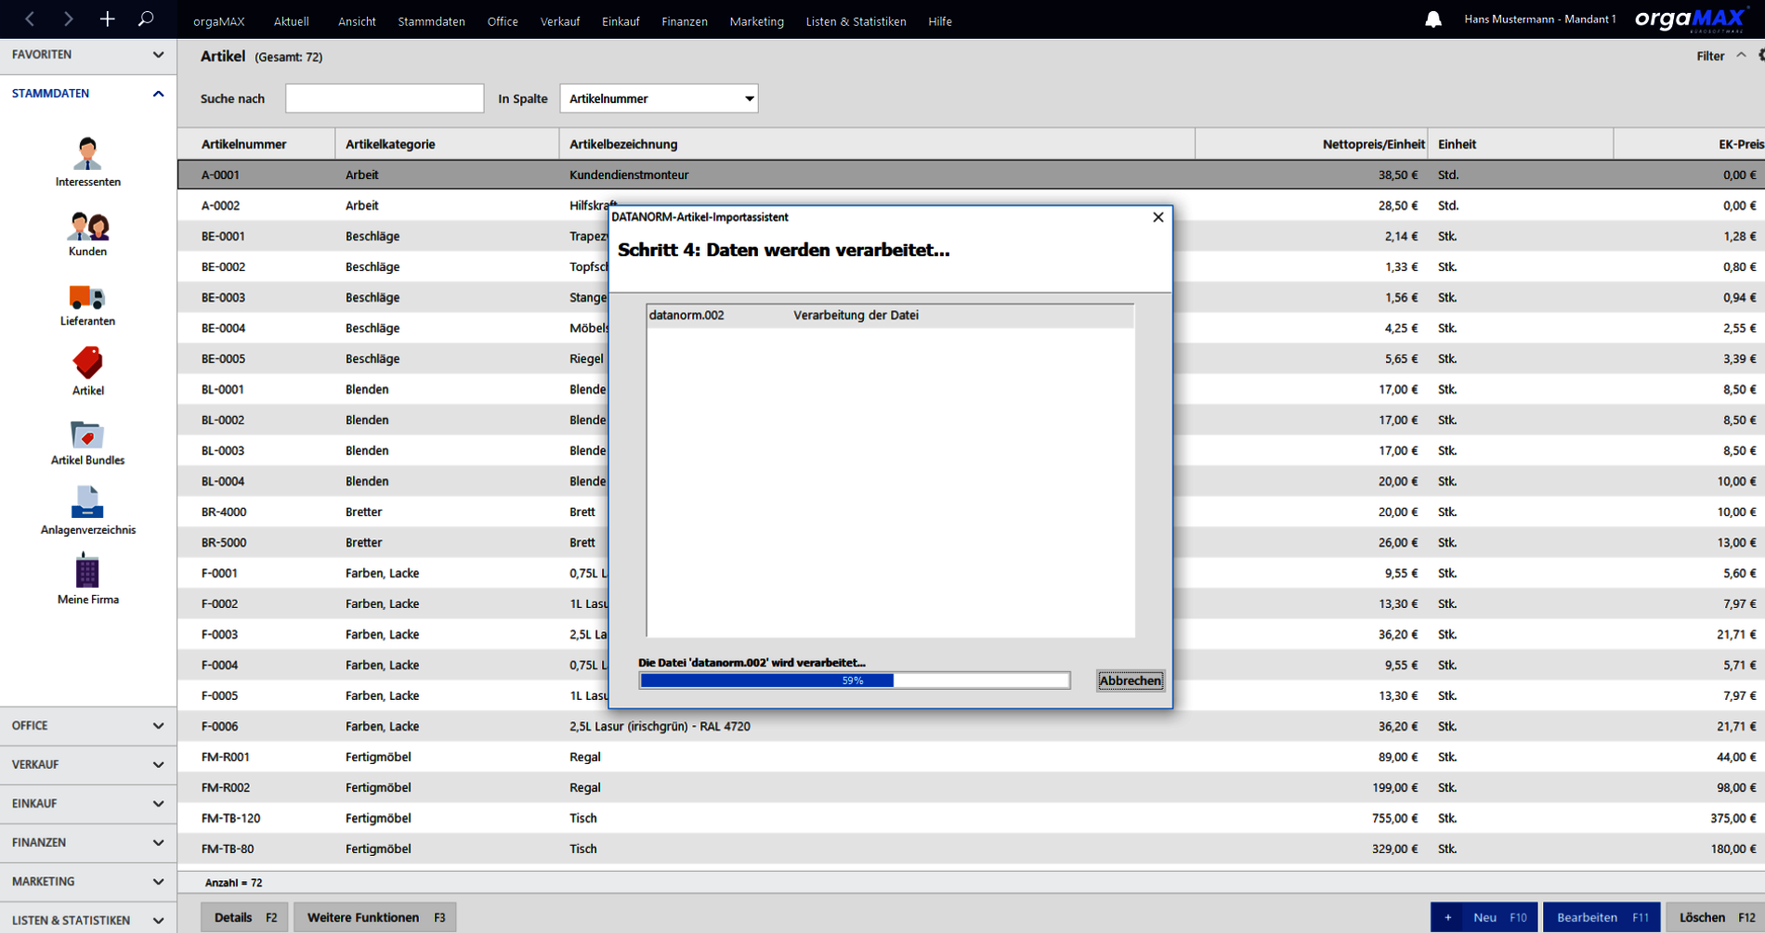The height and width of the screenshot is (933, 1765).
Task: Click the search magnifier icon in top bar
Action: click(146, 19)
